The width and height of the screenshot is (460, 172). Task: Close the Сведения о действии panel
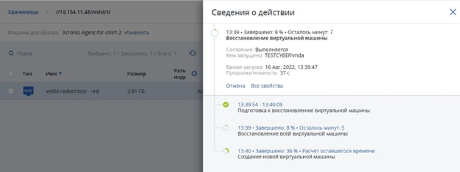pyautogui.click(x=452, y=12)
